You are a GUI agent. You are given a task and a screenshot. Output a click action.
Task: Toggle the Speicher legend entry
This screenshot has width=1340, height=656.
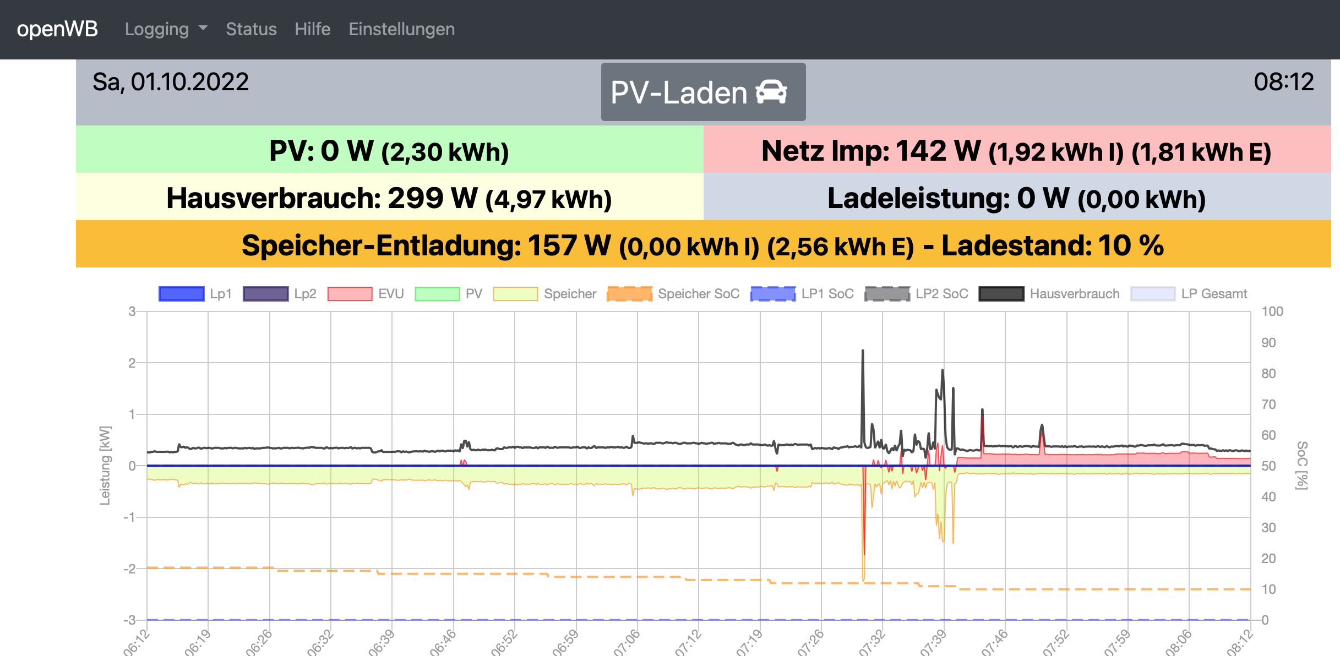tap(515, 294)
